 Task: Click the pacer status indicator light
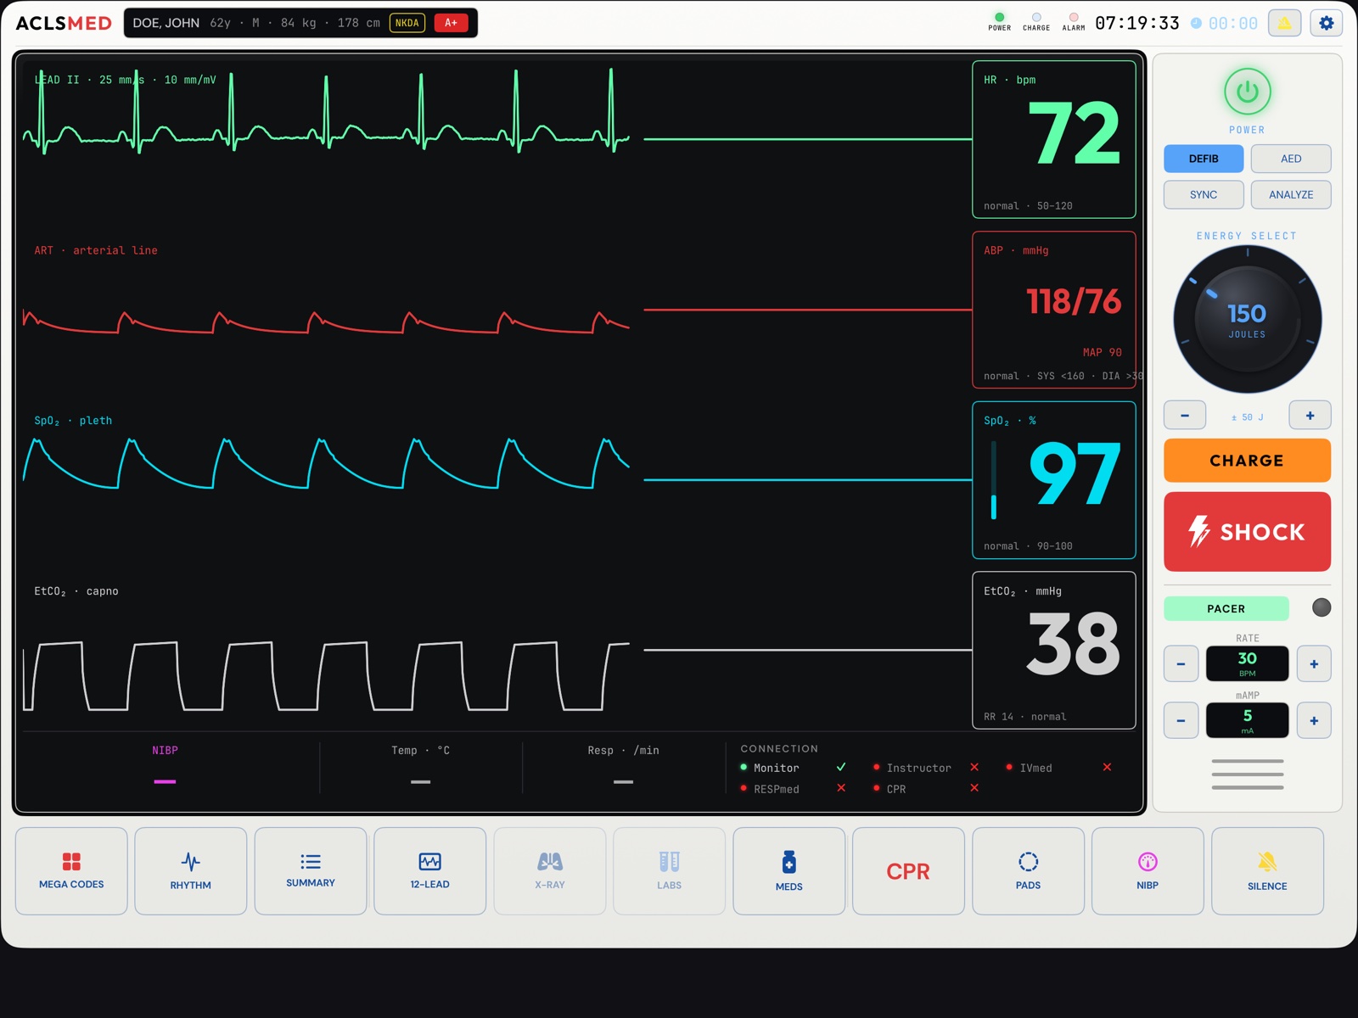pyautogui.click(x=1322, y=607)
